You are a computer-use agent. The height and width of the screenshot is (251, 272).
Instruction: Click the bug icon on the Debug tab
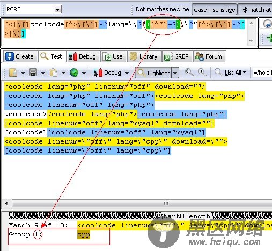[73, 56]
